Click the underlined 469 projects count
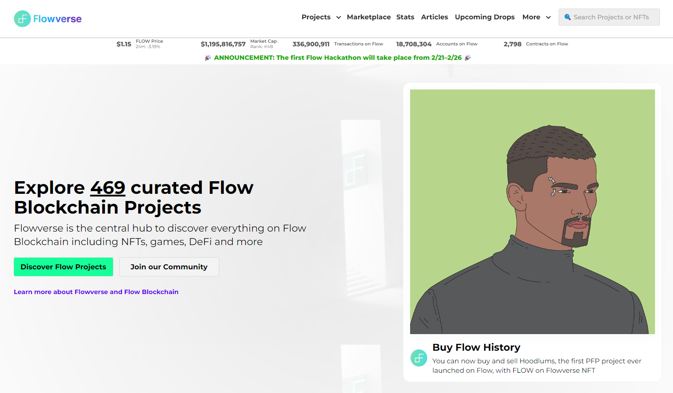Screen dimensions: 673x393 108,188
